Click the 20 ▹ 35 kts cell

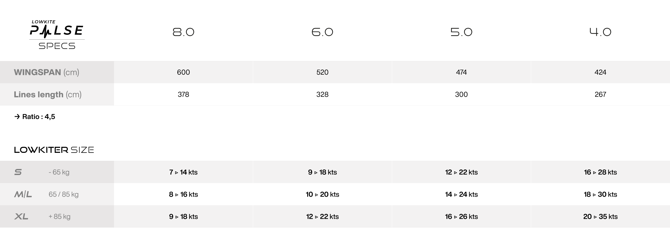point(600,216)
